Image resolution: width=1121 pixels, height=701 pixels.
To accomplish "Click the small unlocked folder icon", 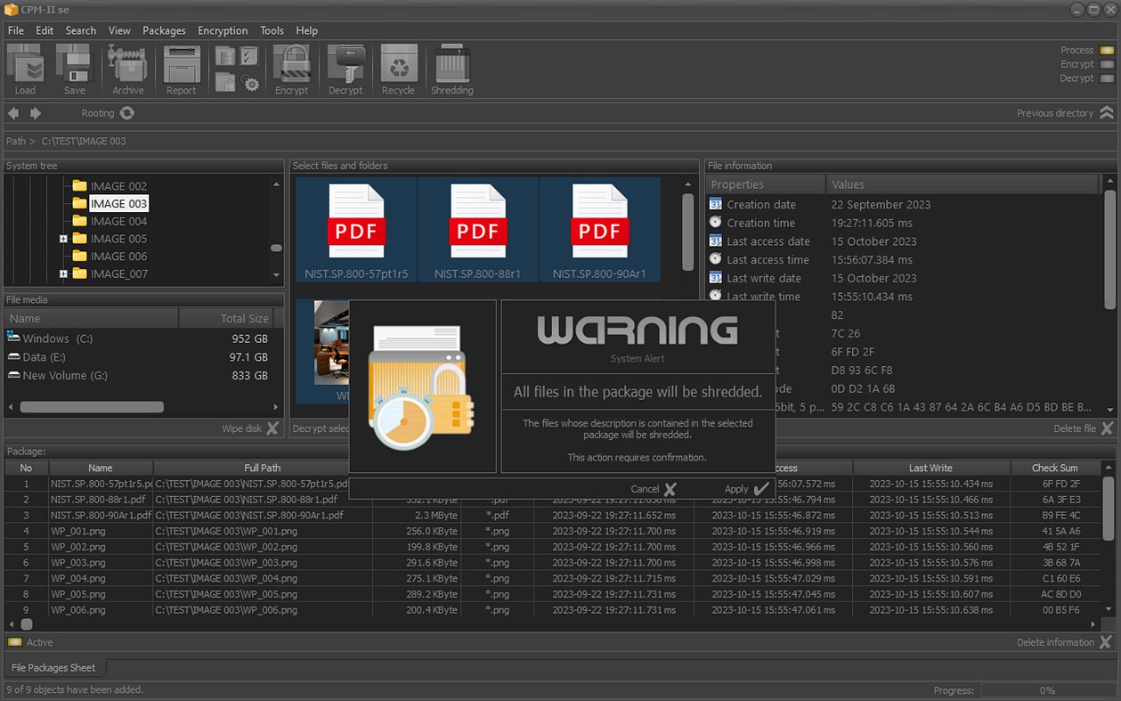I will 225,83.
